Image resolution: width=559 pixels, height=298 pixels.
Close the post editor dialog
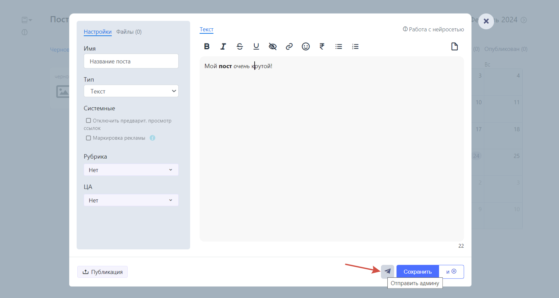point(486,21)
